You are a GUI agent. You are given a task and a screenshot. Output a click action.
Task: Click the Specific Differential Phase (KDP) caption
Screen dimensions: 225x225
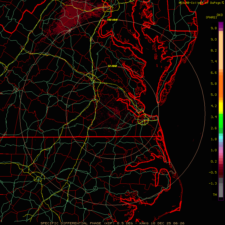(x=78, y=223)
